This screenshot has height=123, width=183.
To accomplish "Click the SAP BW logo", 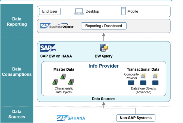I will click(48, 48).
